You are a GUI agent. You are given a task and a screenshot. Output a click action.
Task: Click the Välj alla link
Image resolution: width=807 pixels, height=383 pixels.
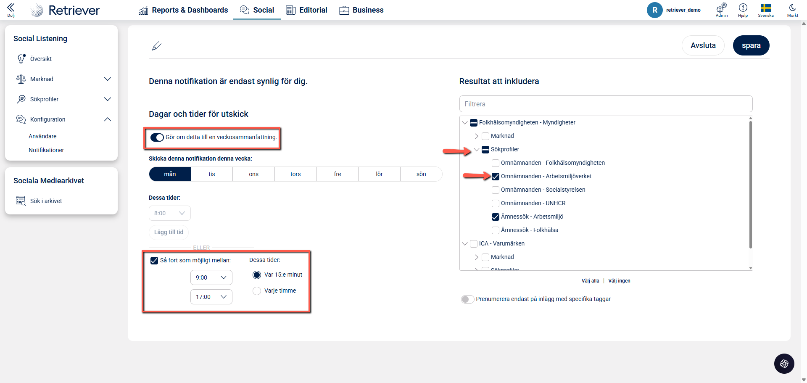590,281
